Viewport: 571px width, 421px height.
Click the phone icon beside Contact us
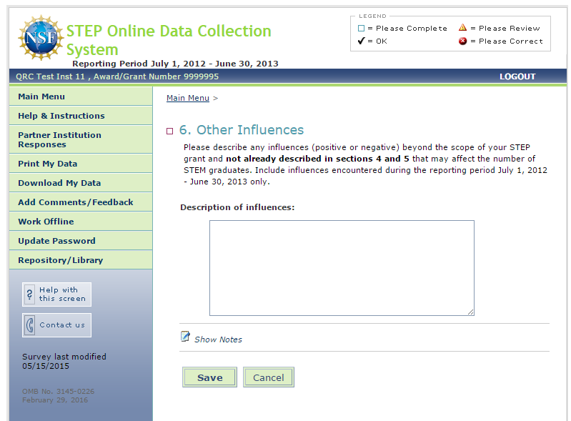click(30, 325)
